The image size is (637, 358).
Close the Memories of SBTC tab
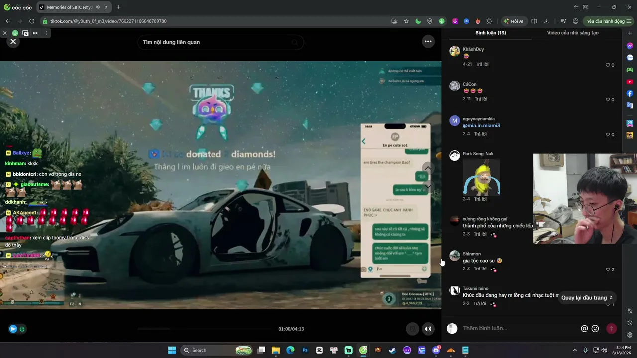coord(106,7)
